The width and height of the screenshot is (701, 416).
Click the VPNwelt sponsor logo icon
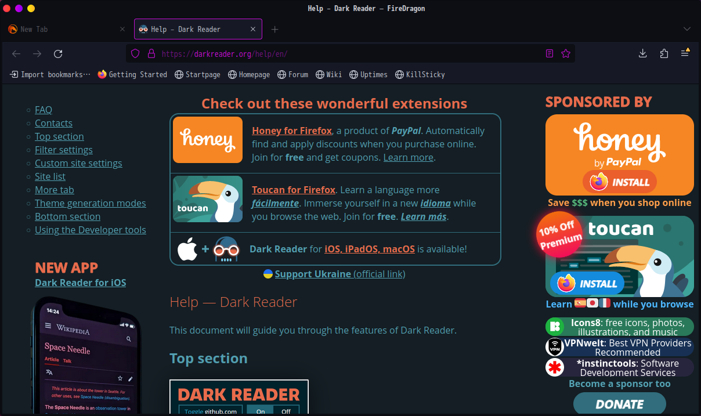tap(555, 347)
